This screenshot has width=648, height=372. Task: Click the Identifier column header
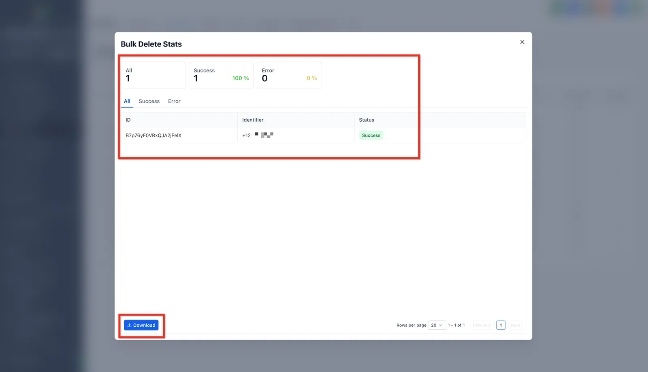point(296,120)
